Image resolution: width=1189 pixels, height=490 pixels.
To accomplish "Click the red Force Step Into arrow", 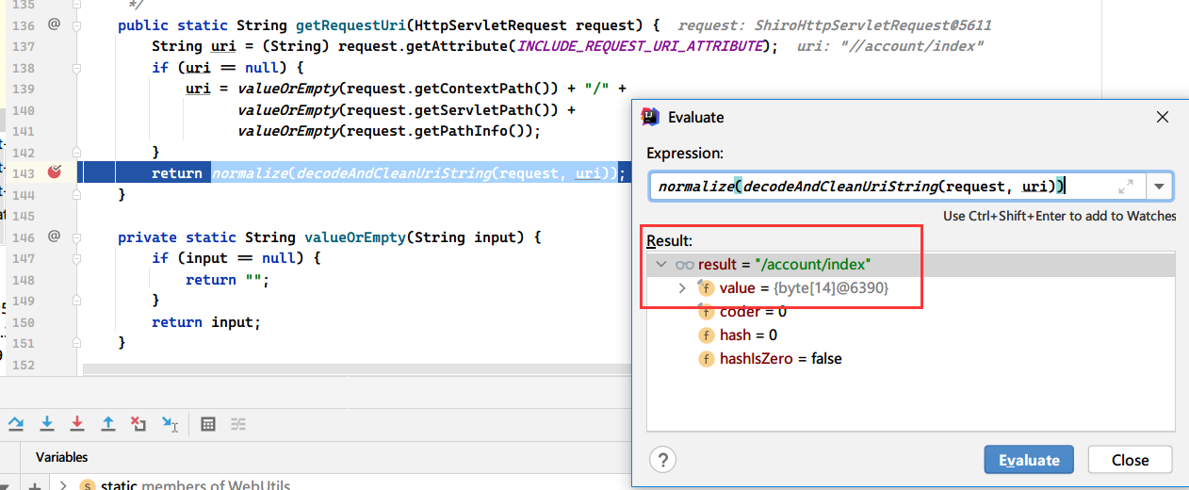I will 77,423.
